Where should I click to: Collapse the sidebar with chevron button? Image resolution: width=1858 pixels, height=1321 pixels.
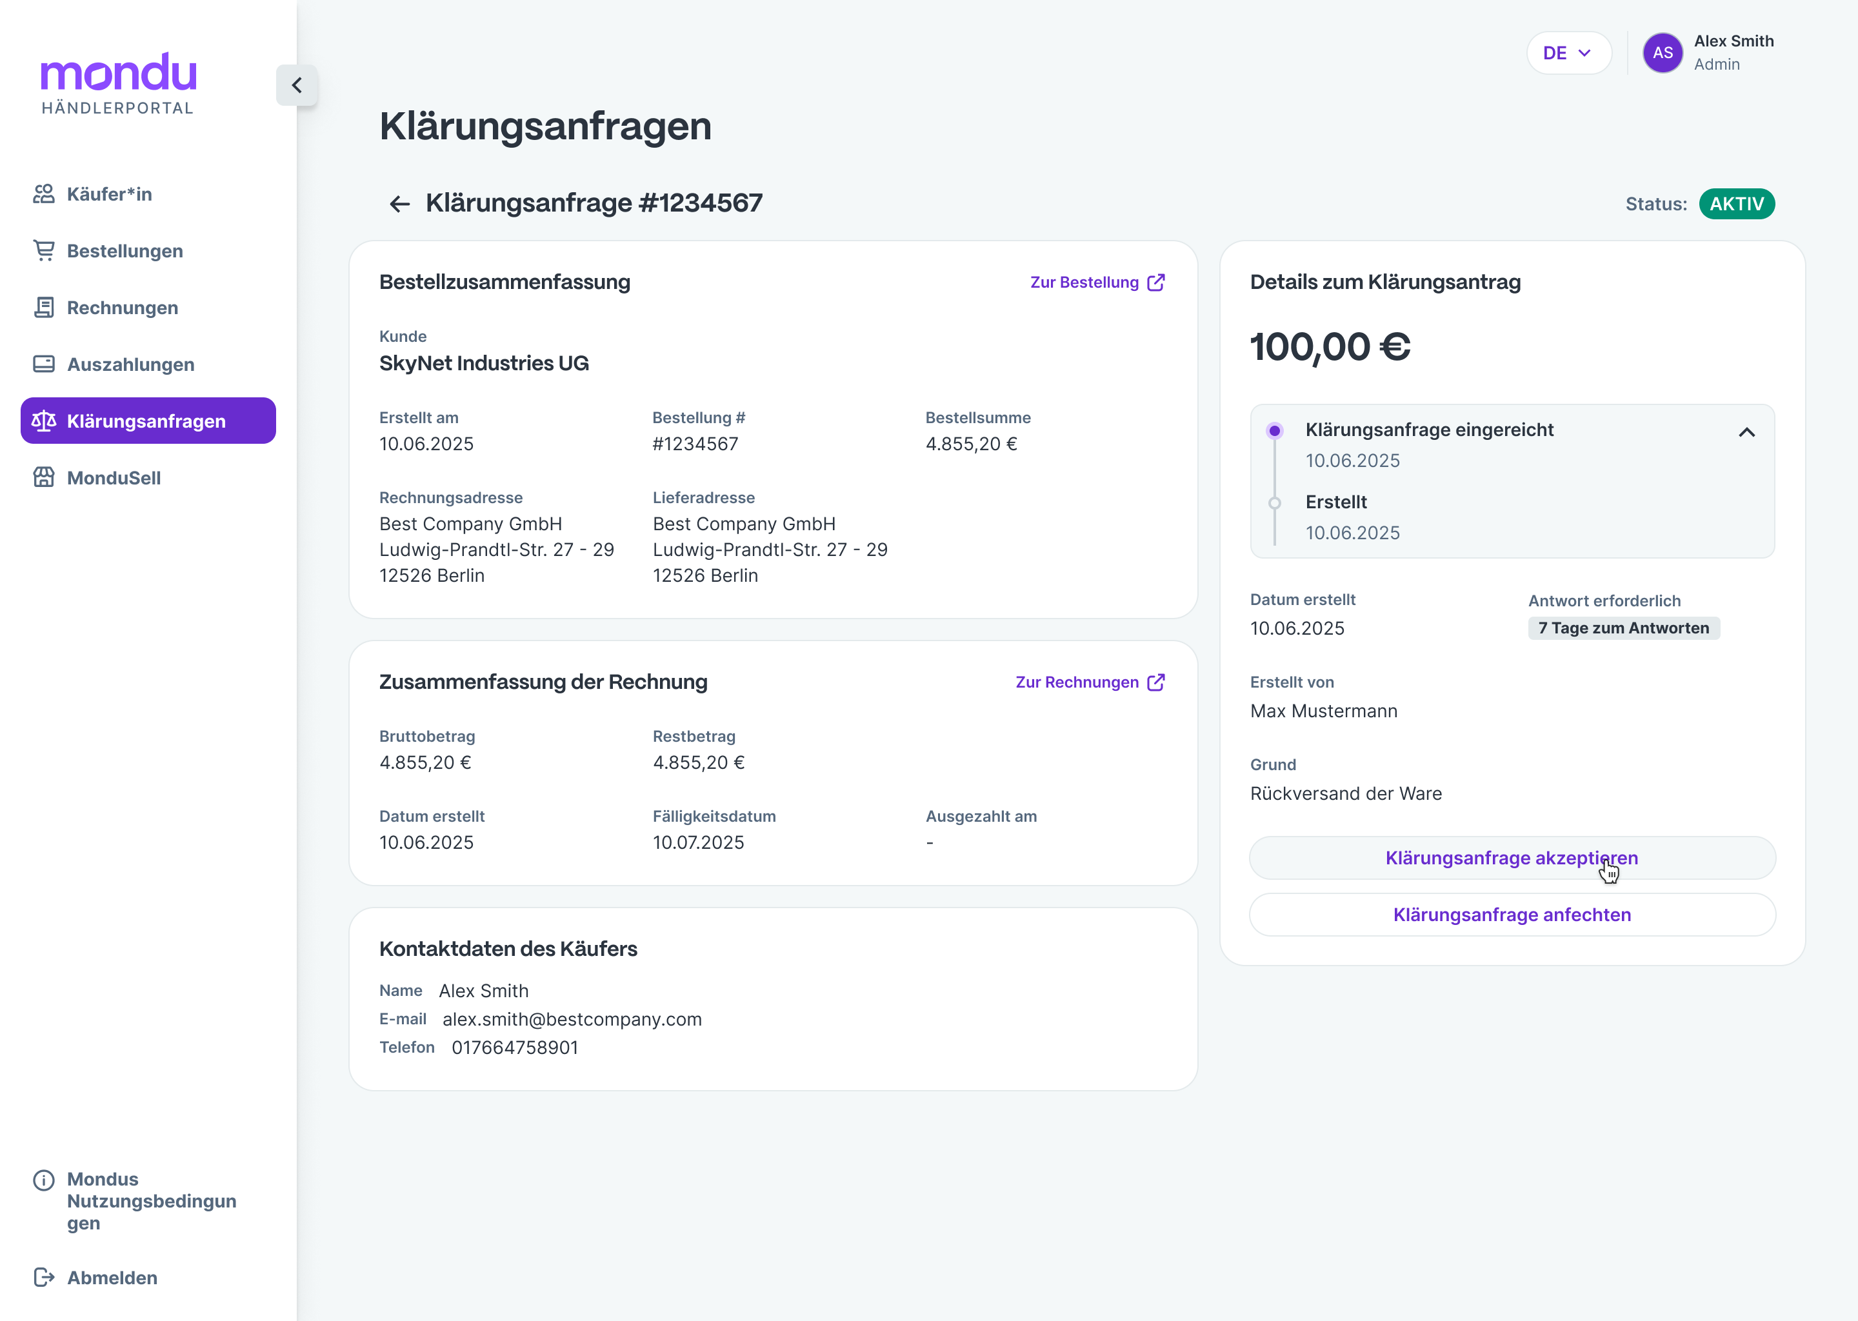pyautogui.click(x=297, y=84)
